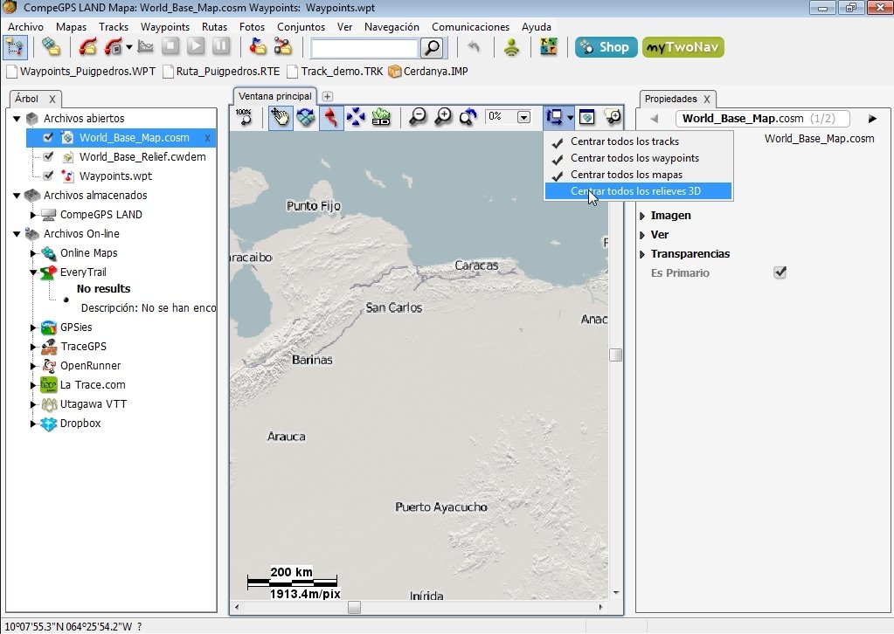This screenshot has height=634, width=894.
Task: Open the 0% transparency dropdown
Action: pyautogui.click(x=523, y=117)
